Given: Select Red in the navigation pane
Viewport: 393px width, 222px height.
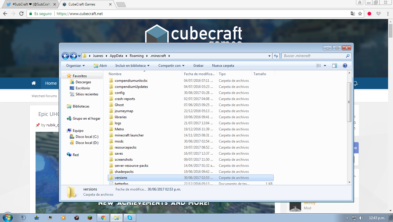Looking at the screenshot, I should coord(75,155).
